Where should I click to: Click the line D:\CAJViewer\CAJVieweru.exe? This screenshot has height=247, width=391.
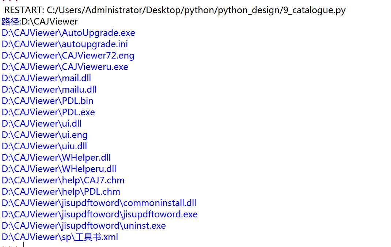point(65,67)
